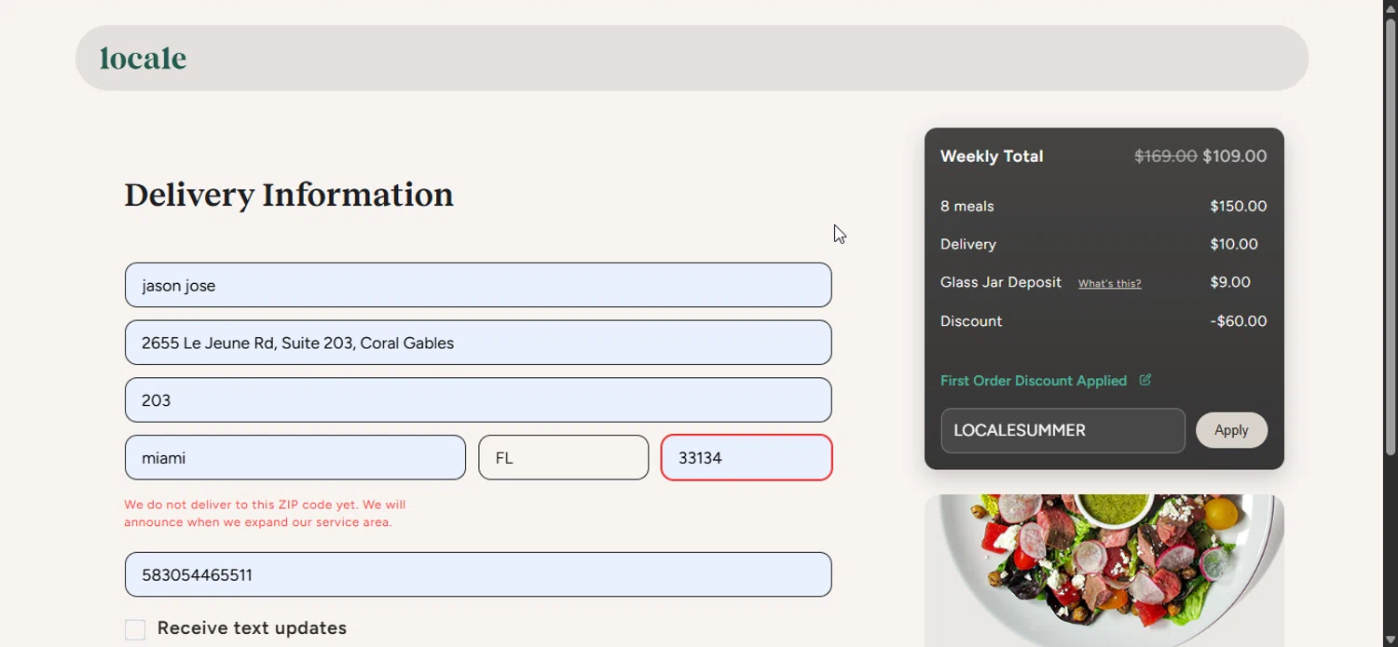Viewport: 1398px width, 647px height.
Task: Click the scrollbar up arrow
Action: tap(1391, 8)
